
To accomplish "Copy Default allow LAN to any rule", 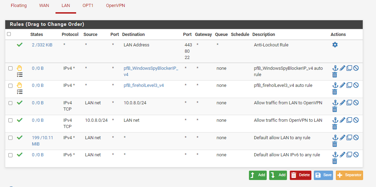I will coord(349,137).
